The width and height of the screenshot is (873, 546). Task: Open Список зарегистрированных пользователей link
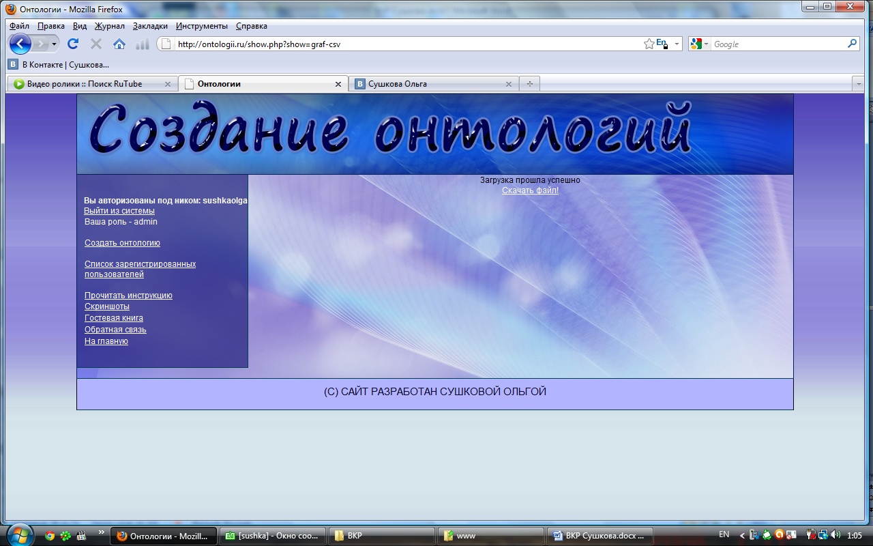coord(140,269)
